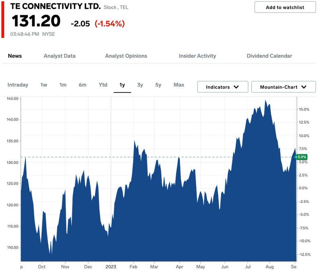
Task: Click the Dec label on time axis
Action: (x=88, y=267)
